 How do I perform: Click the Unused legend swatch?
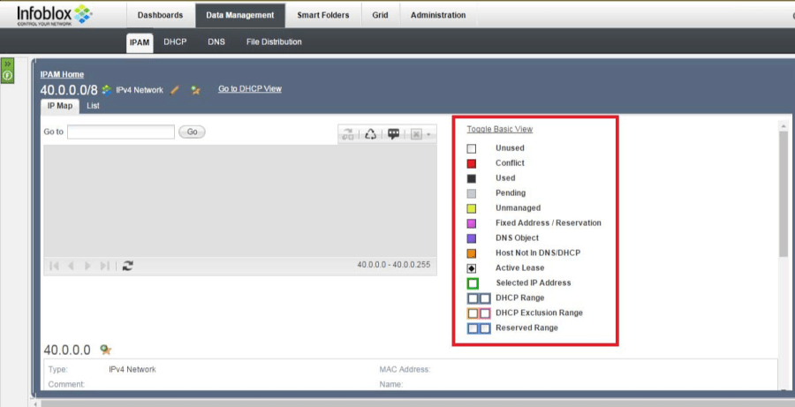[x=472, y=148]
